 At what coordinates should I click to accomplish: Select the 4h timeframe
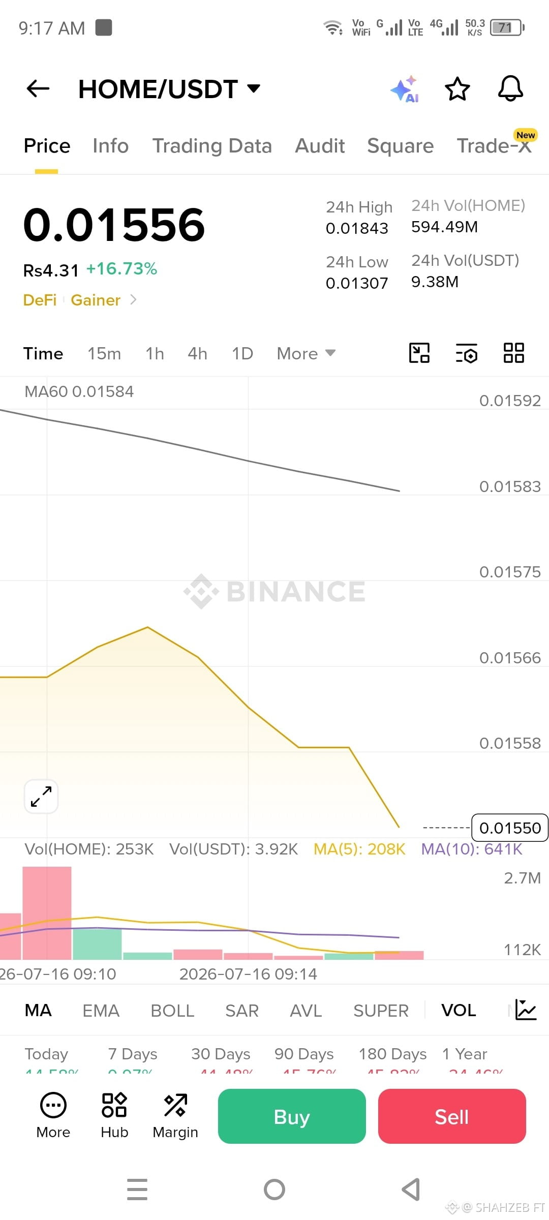[197, 353]
